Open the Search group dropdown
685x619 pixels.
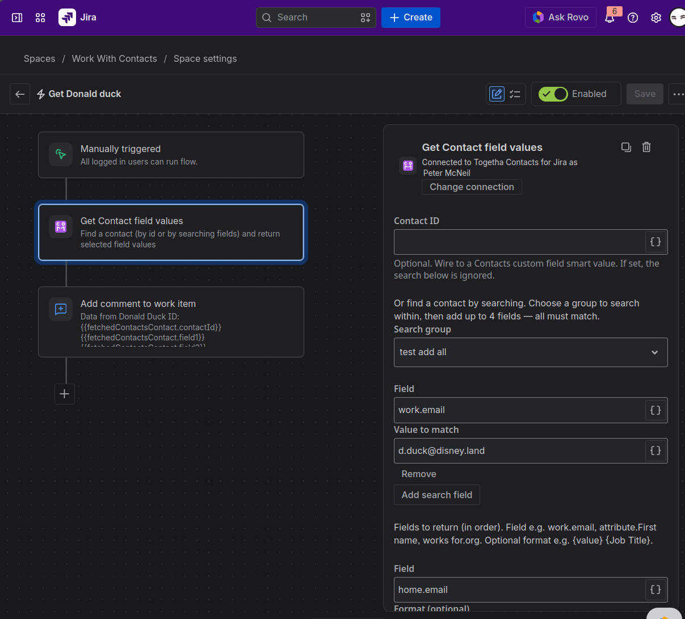(x=531, y=352)
